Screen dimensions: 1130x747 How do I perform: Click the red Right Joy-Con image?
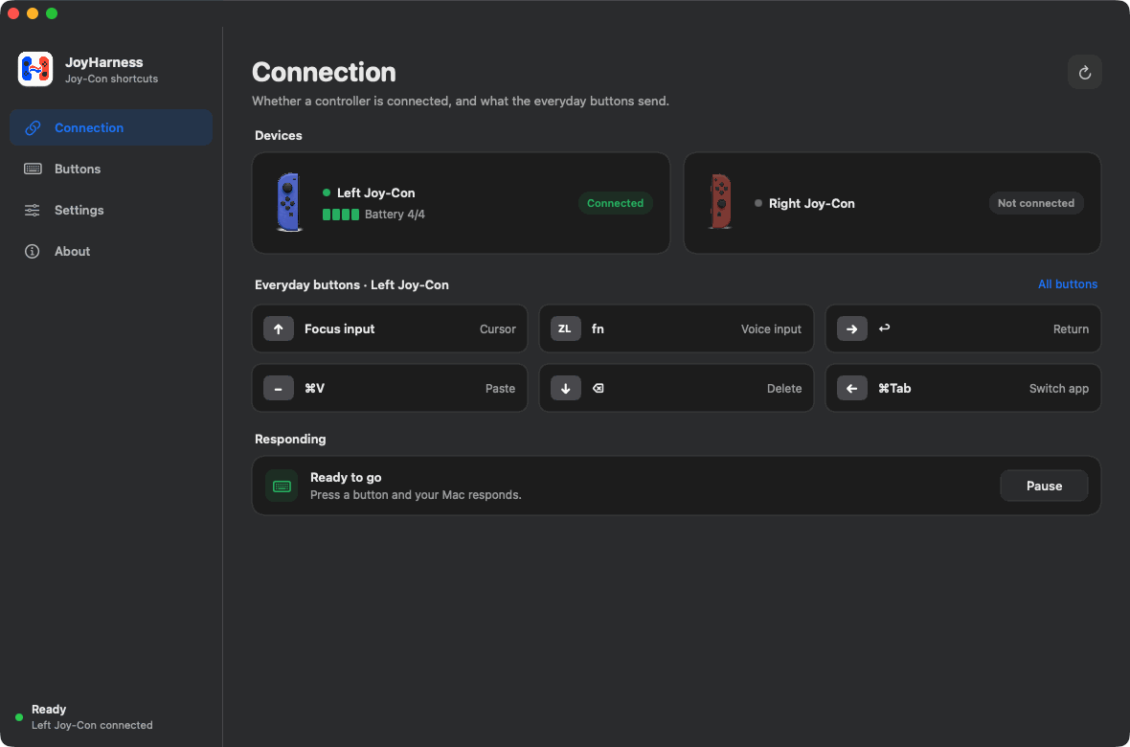pyautogui.click(x=720, y=202)
